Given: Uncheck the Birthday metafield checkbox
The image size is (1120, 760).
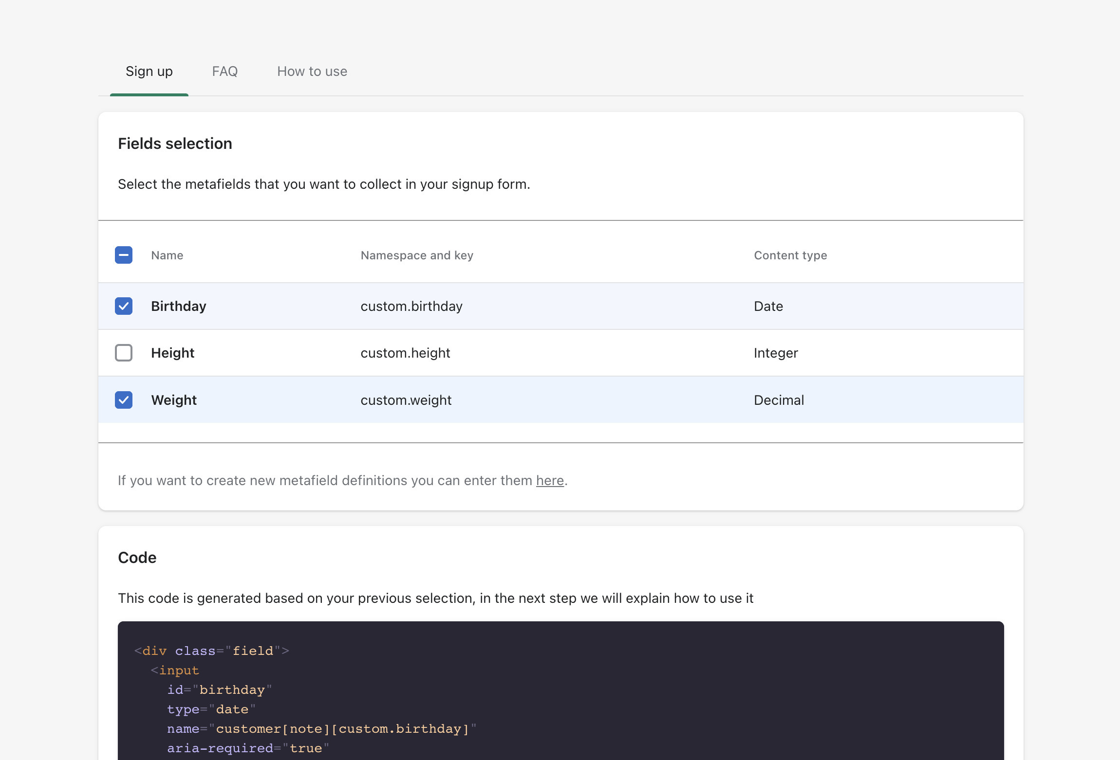Looking at the screenshot, I should point(124,306).
